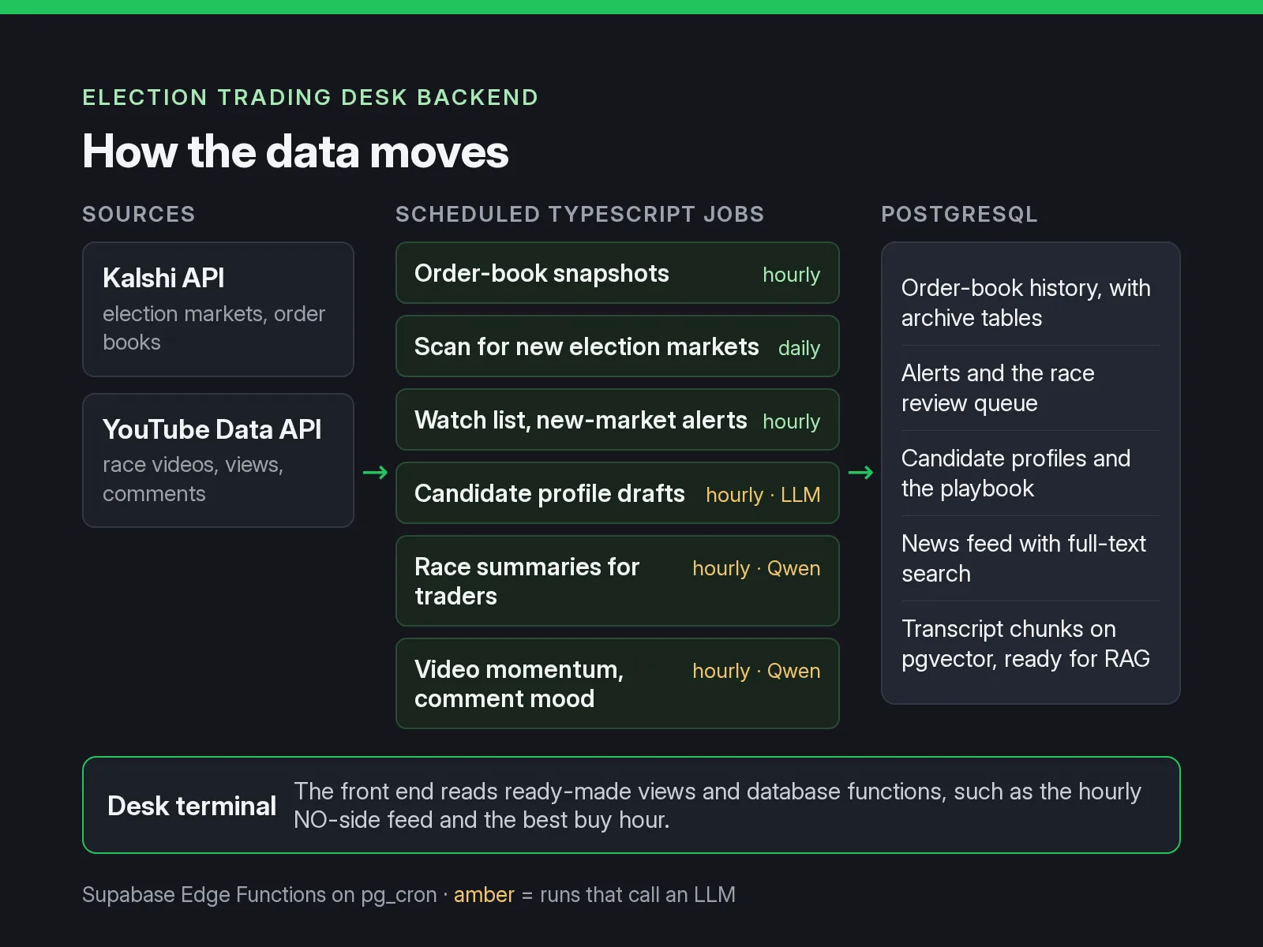Click 'News feed with full-text search'

coord(1023,559)
